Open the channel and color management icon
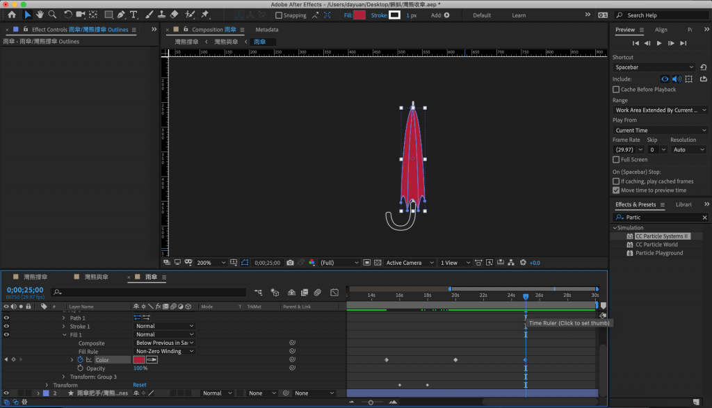Image resolution: width=712 pixels, height=408 pixels. (312, 263)
